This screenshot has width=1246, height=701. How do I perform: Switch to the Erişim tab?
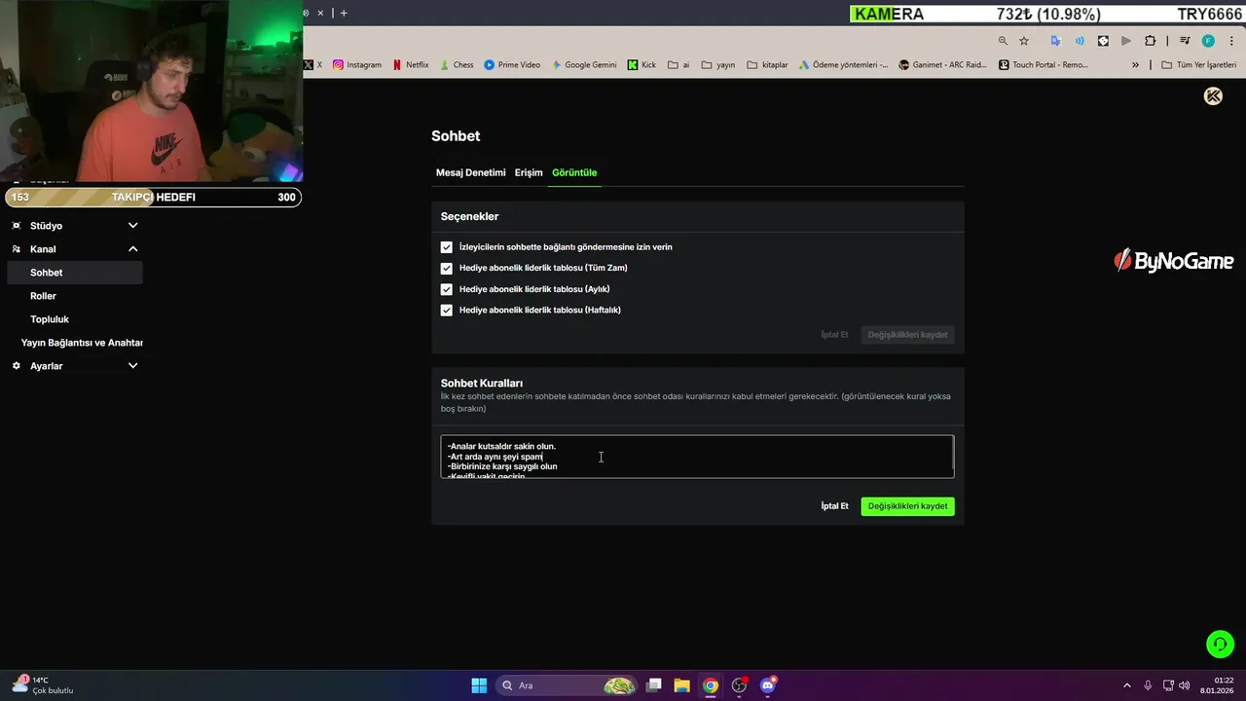point(529,172)
